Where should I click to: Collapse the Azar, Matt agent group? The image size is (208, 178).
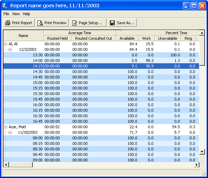[6, 127]
